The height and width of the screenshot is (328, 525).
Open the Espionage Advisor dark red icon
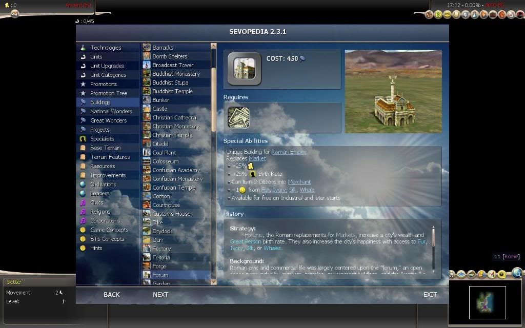(520, 14)
